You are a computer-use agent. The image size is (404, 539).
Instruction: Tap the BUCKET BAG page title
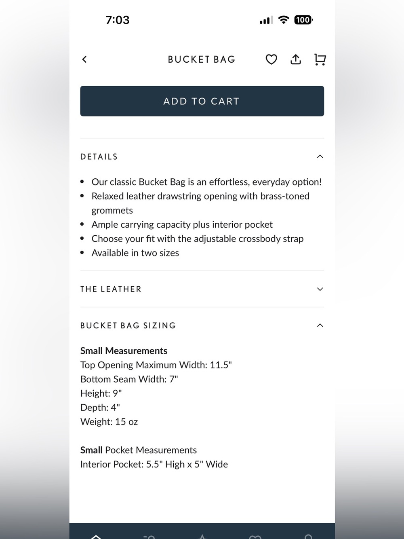tap(202, 59)
